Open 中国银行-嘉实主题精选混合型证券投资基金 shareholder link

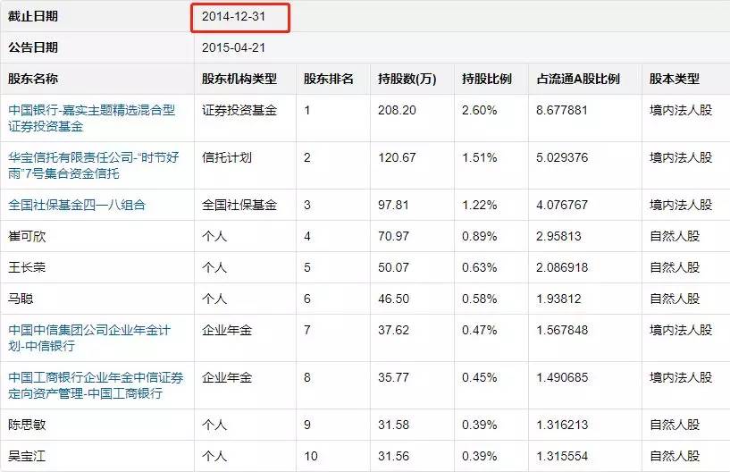[92, 118]
